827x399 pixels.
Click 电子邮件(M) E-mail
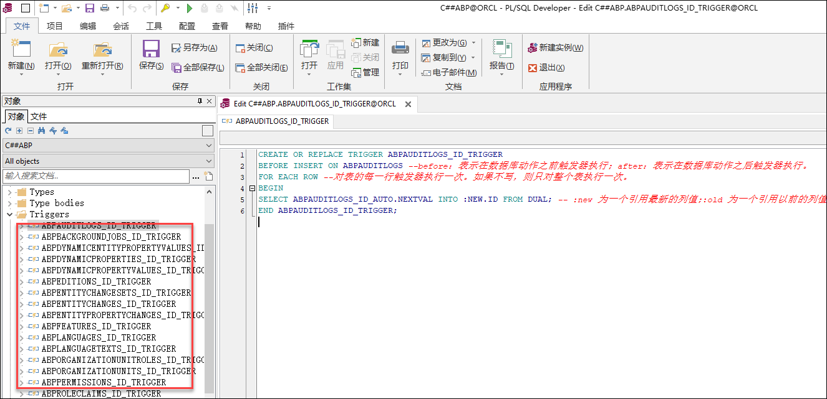click(449, 72)
